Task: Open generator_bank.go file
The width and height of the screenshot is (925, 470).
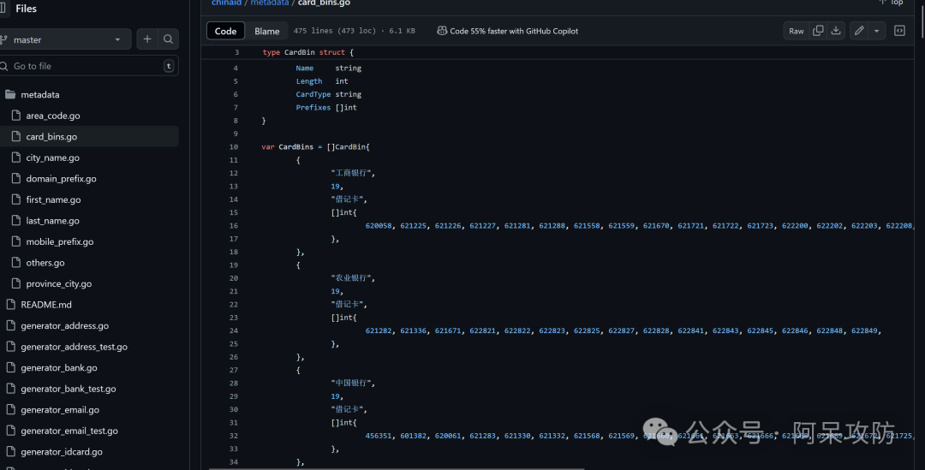Action: click(59, 367)
